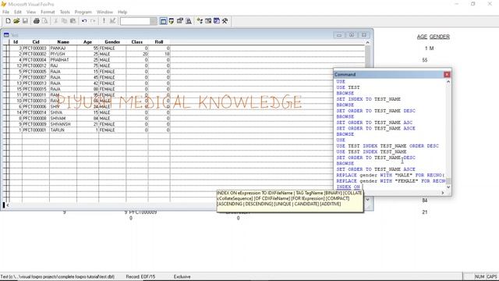Click the browse window horizontal scroll left arrow
499x281 pixels.
[8, 205]
